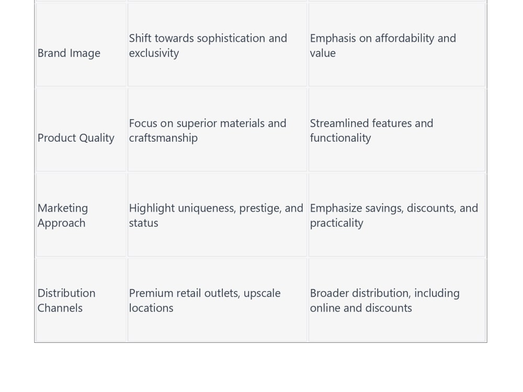This screenshot has height=392, width=523.
Task: Select 'Broader distribution, including online and discounts' cell
Action: 397,300
